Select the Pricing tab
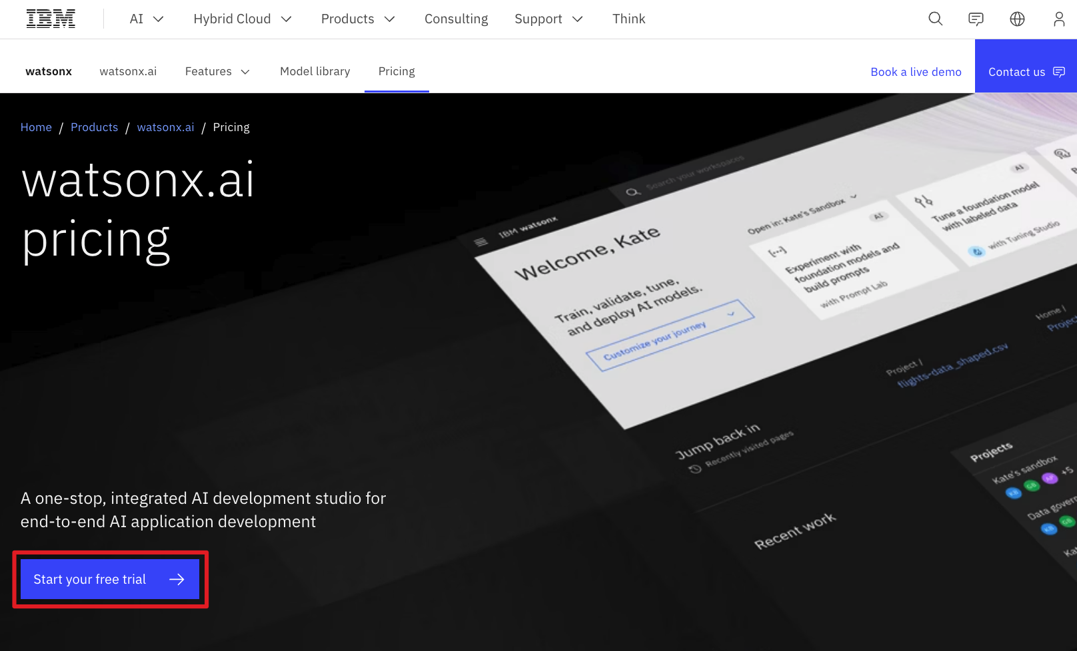 397,71
